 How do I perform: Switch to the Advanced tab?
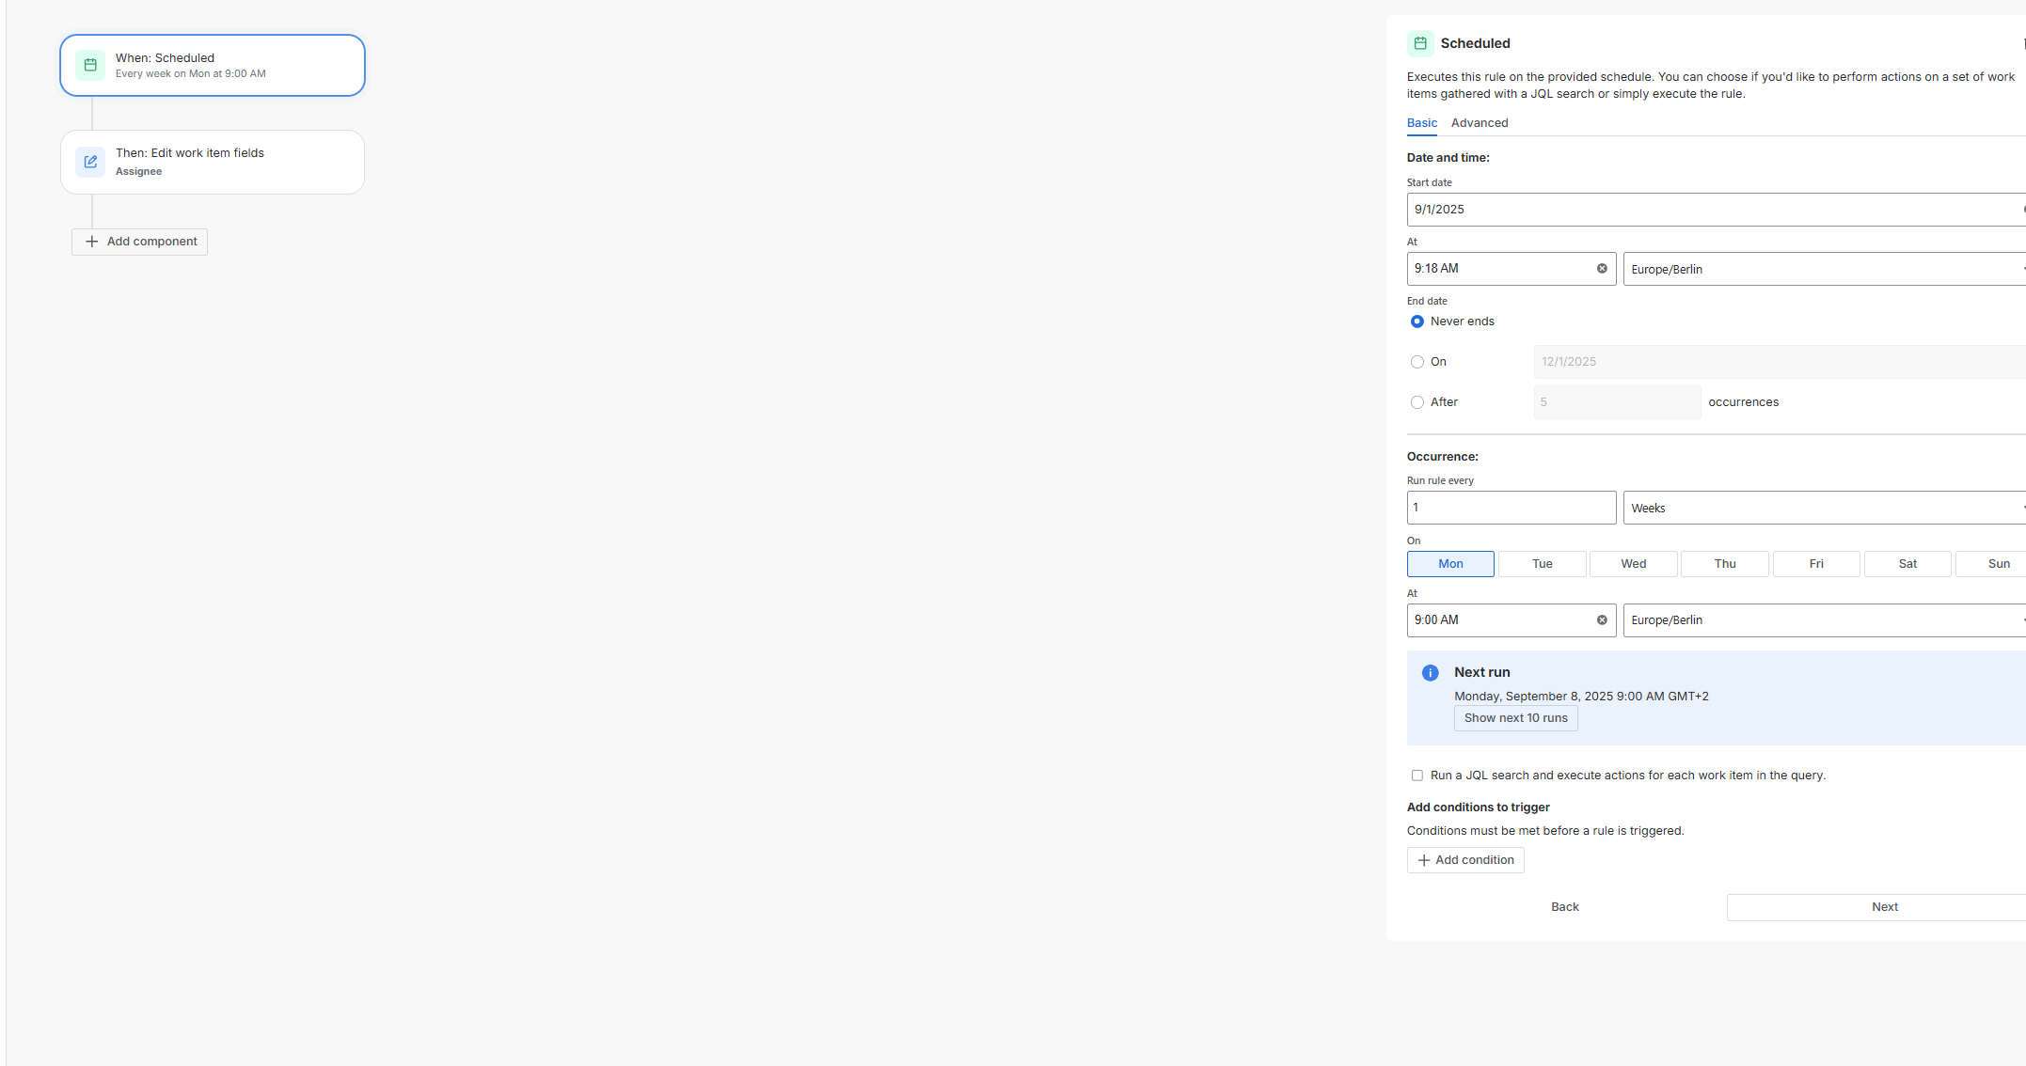(1479, 123)
